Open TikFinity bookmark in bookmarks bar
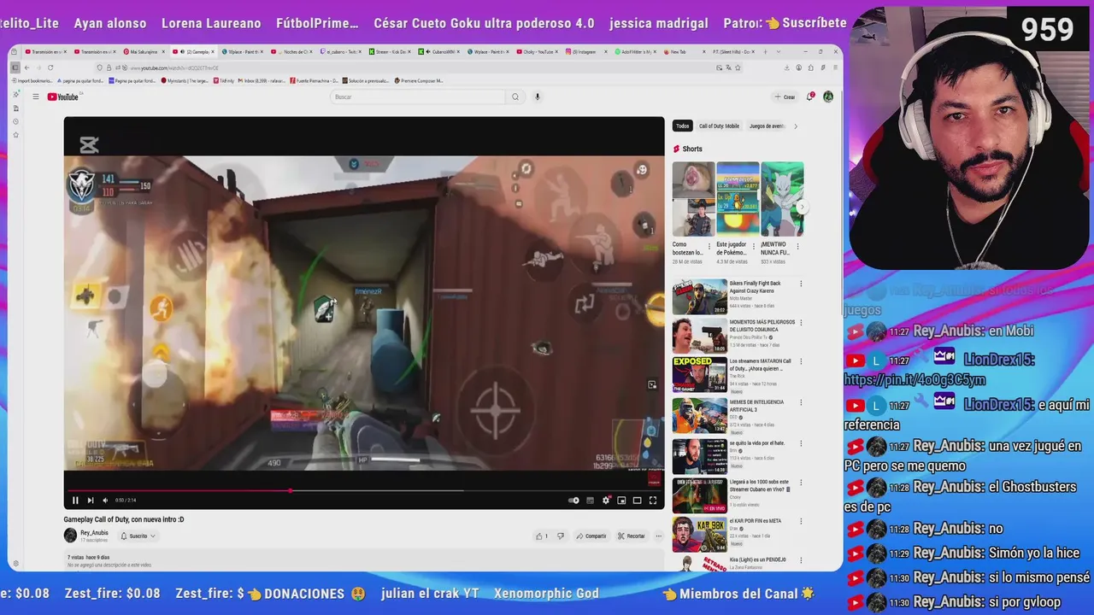 (x=224, y=81)
